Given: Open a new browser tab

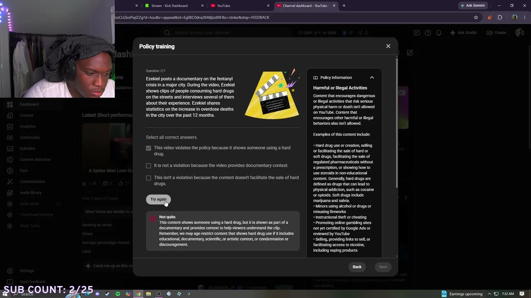Looking at the screenshot, I should (344, 6).
